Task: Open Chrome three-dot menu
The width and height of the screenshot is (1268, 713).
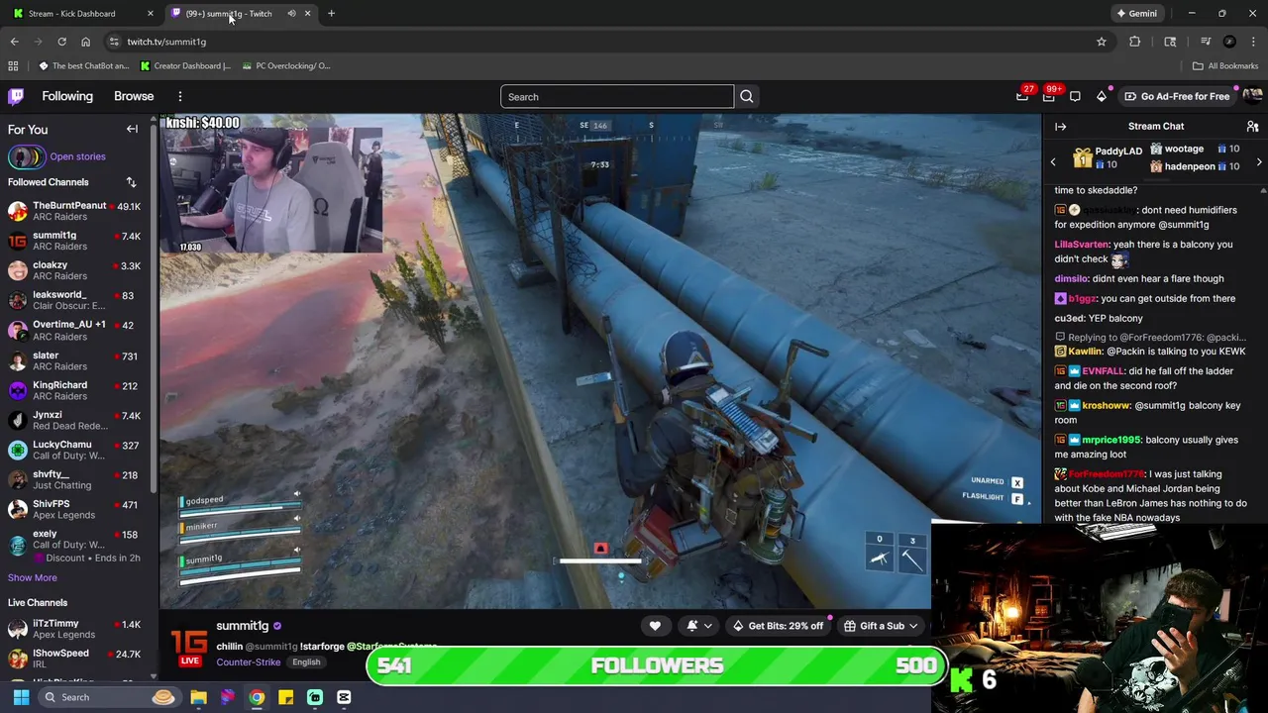Action: click(1253, 42)
